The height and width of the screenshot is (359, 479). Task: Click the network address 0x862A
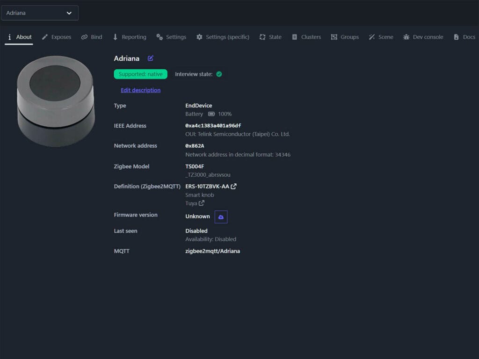[x=195, y=146]
